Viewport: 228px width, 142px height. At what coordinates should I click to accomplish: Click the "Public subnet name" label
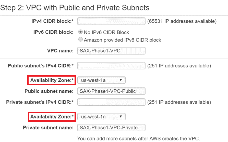49,91
